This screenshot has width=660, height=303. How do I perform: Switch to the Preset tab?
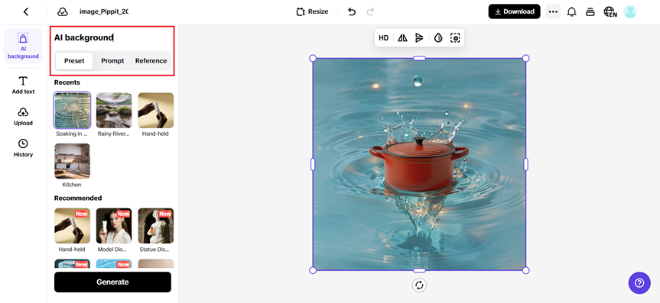click(x=74, y=60)
